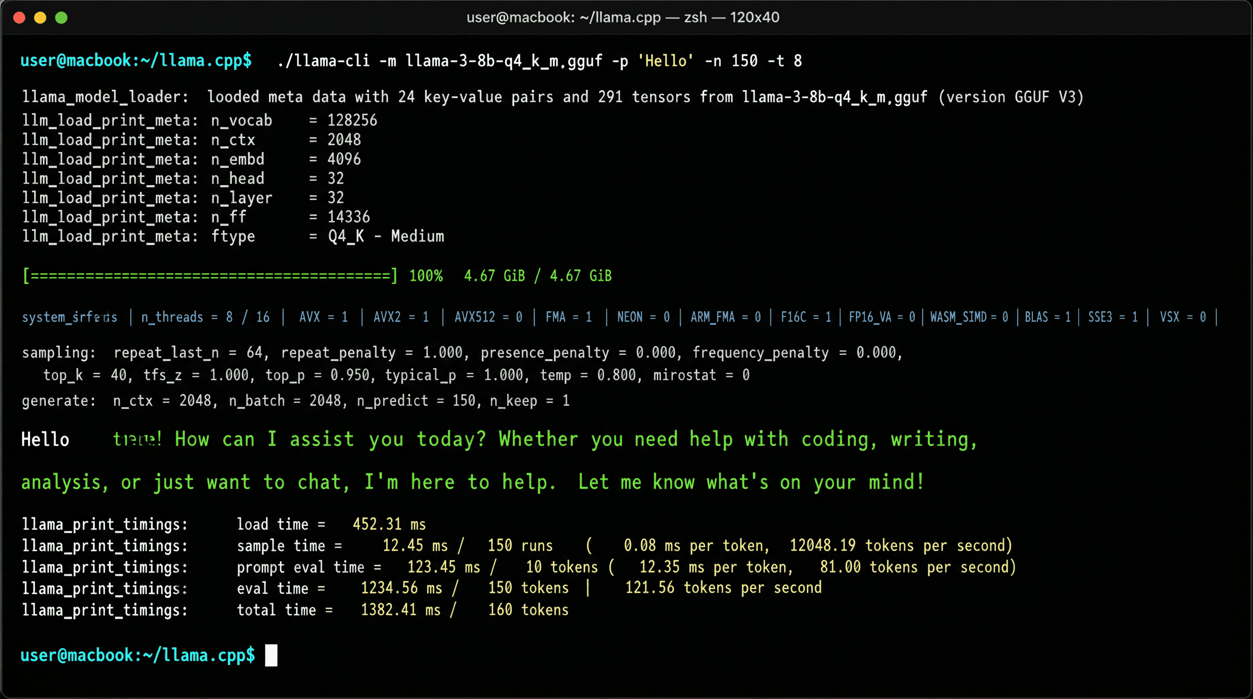Click 'n_threads = 8 / 16' in system info
1253x699 pixels.
205,317
